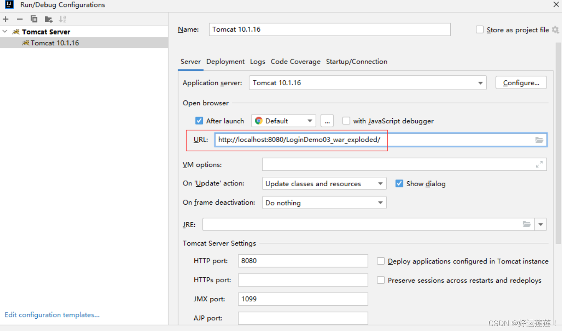The image size is (562, 331).
Task: Collapse the Tomcat Server tree node
Action: (5, 32)
